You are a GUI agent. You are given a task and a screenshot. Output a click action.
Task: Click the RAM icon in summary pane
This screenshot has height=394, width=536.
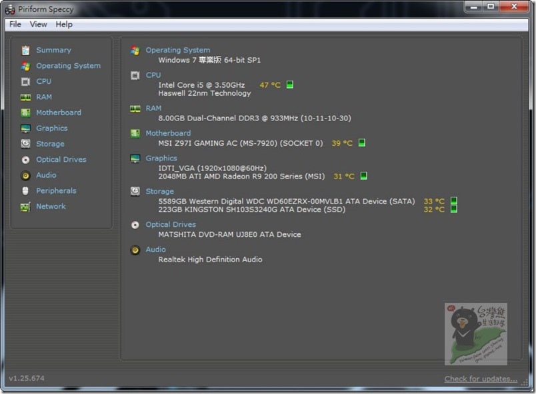point(135,108)
